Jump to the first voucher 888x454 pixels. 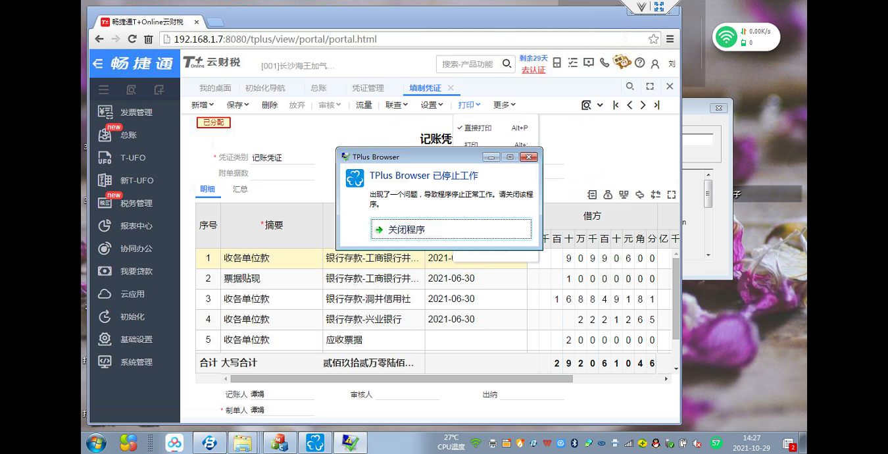616,105
